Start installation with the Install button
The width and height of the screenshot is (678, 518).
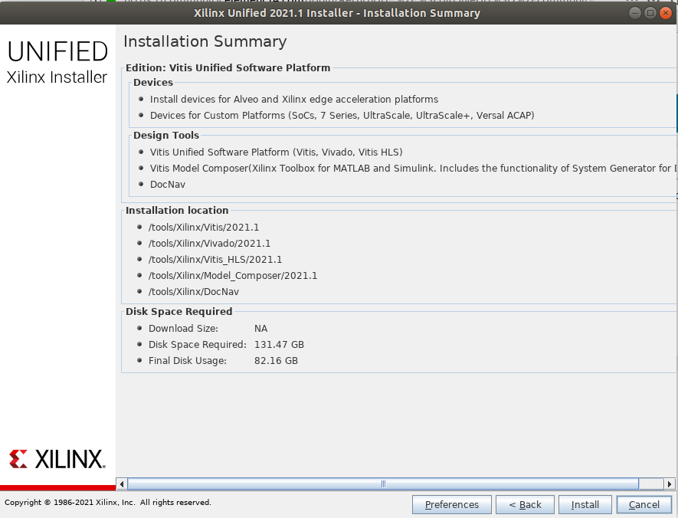pos(585,505)
